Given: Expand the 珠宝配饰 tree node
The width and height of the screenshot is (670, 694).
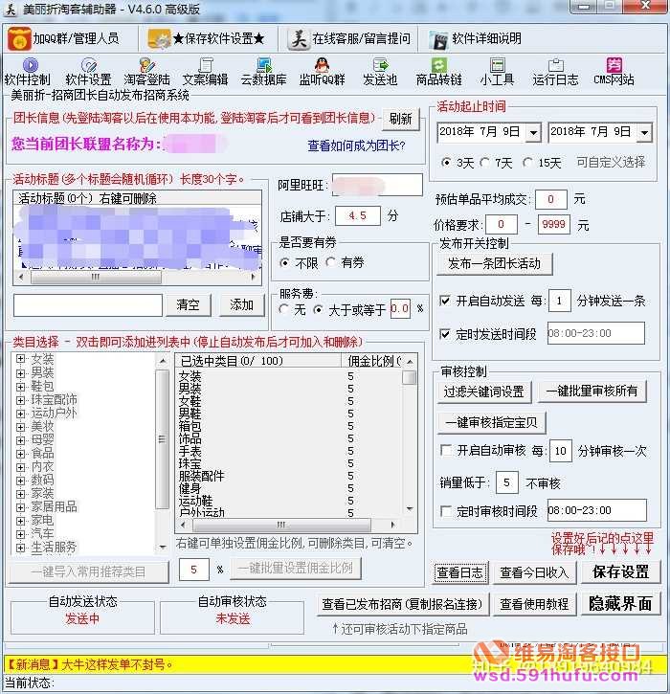Looking at the screenshot, I should point(20,400).
